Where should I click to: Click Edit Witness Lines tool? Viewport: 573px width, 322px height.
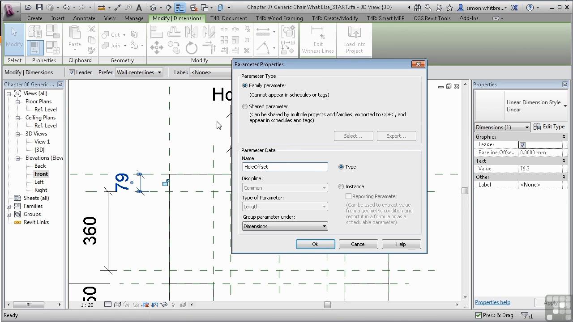coord(318,39)
